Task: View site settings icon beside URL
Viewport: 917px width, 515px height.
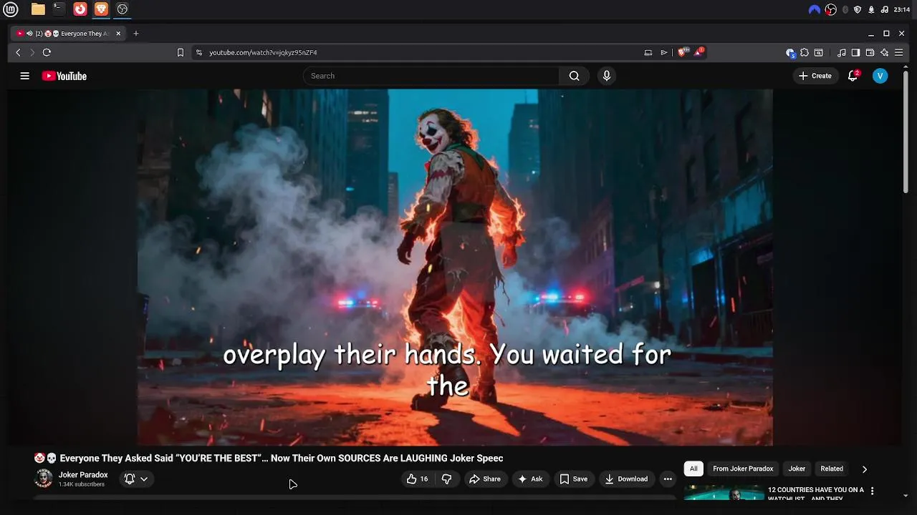Action: click(199, 52)
